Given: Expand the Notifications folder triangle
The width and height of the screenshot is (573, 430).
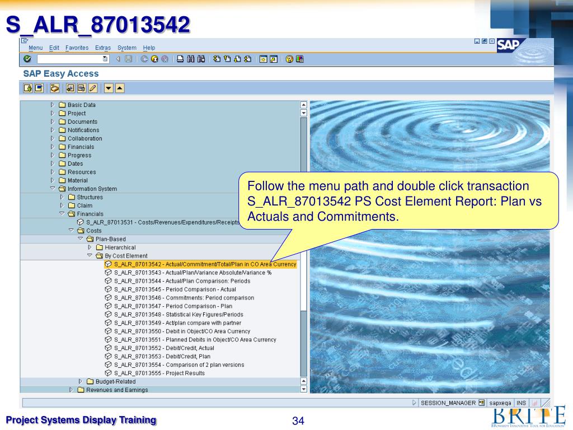Looking at the screenshot, I should (52, 130).
